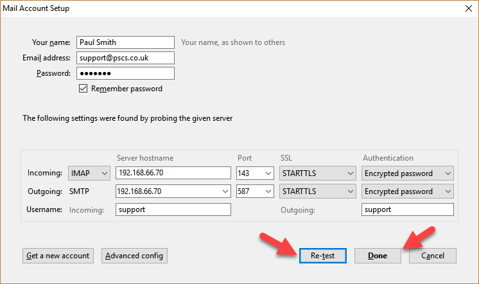The height and width of the screenshot is (284, 479).
Task: Focus the Your name text field
Action: coord(126,42)
